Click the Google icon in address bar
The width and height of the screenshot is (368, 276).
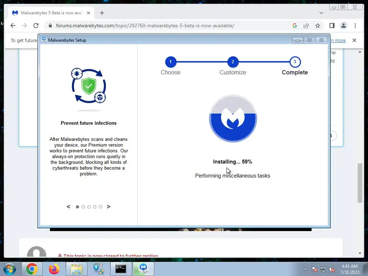click(x=295, y=26)
